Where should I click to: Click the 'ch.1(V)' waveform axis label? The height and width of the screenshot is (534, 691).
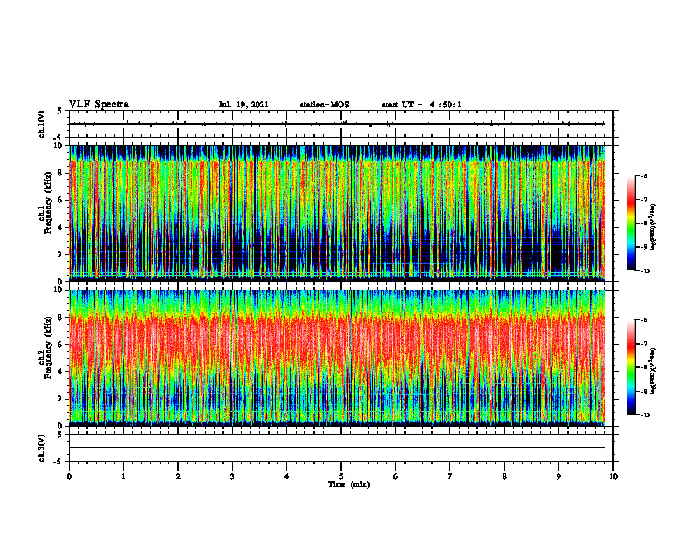(42, 124)
